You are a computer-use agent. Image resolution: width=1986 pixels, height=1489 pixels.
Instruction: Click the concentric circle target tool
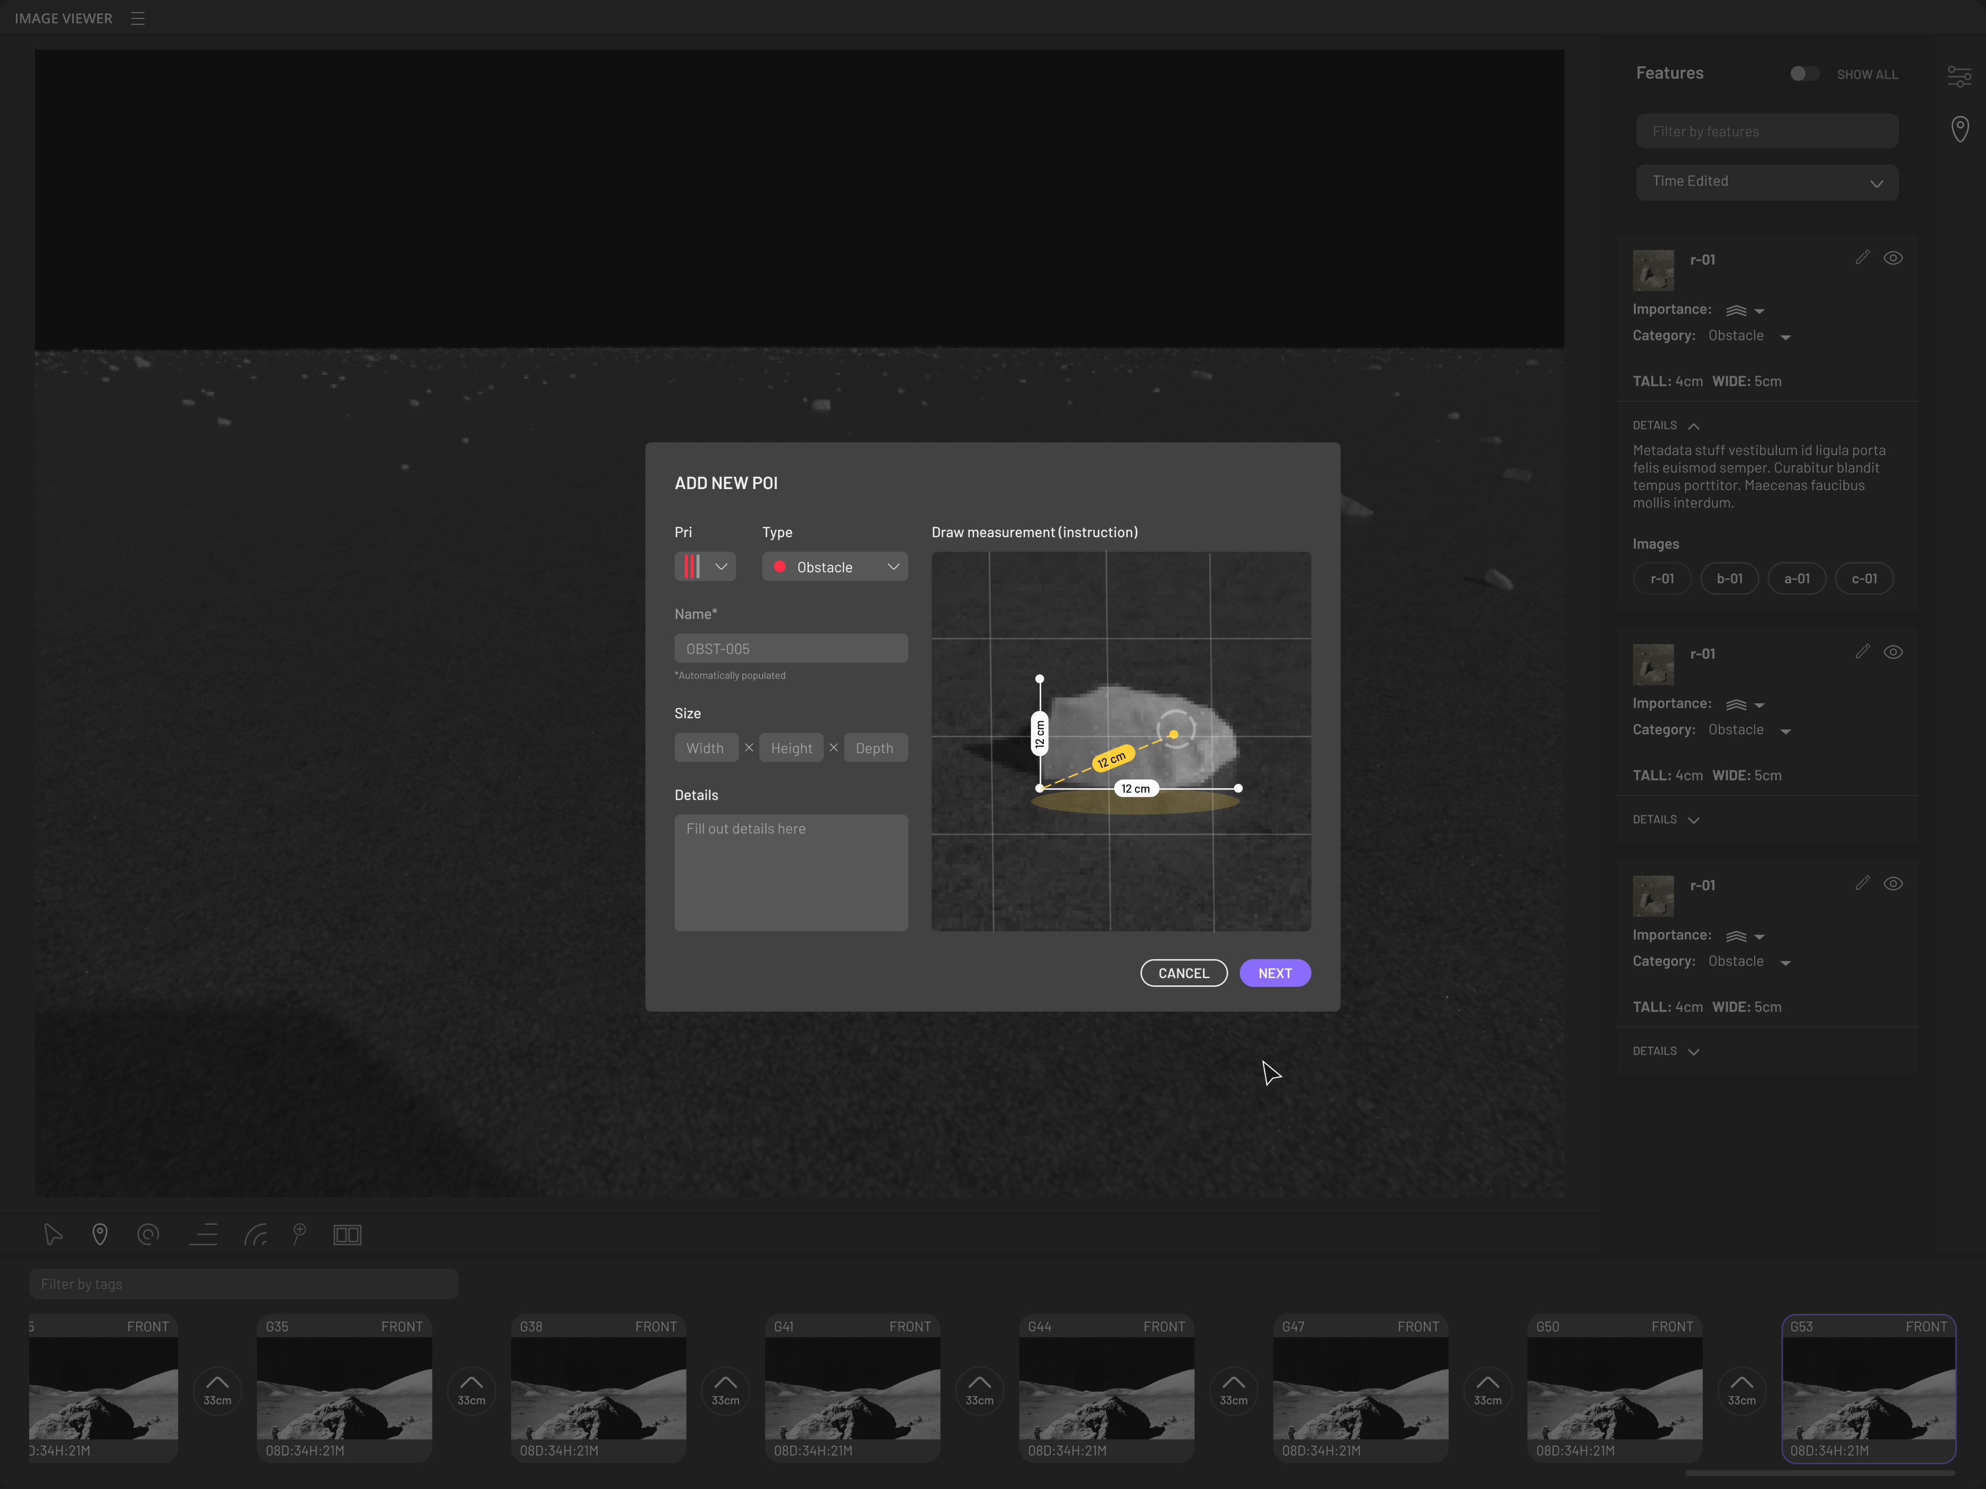click(148, 1235)
